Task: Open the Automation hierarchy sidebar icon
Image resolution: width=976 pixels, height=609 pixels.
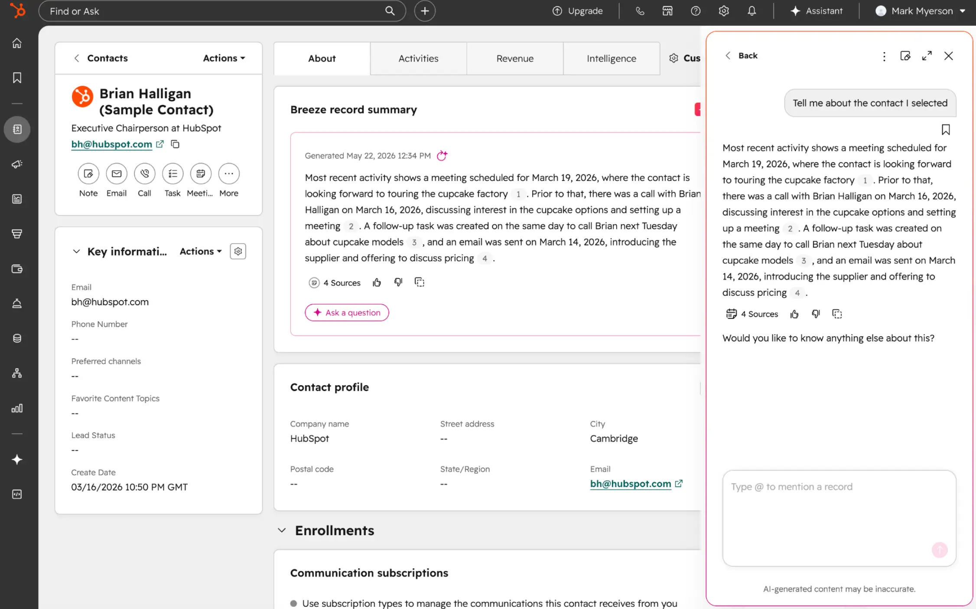Action: (x=17, y=373)
